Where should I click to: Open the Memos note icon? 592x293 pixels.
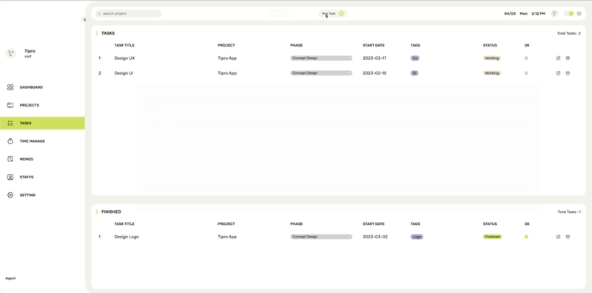coord(10,159)
